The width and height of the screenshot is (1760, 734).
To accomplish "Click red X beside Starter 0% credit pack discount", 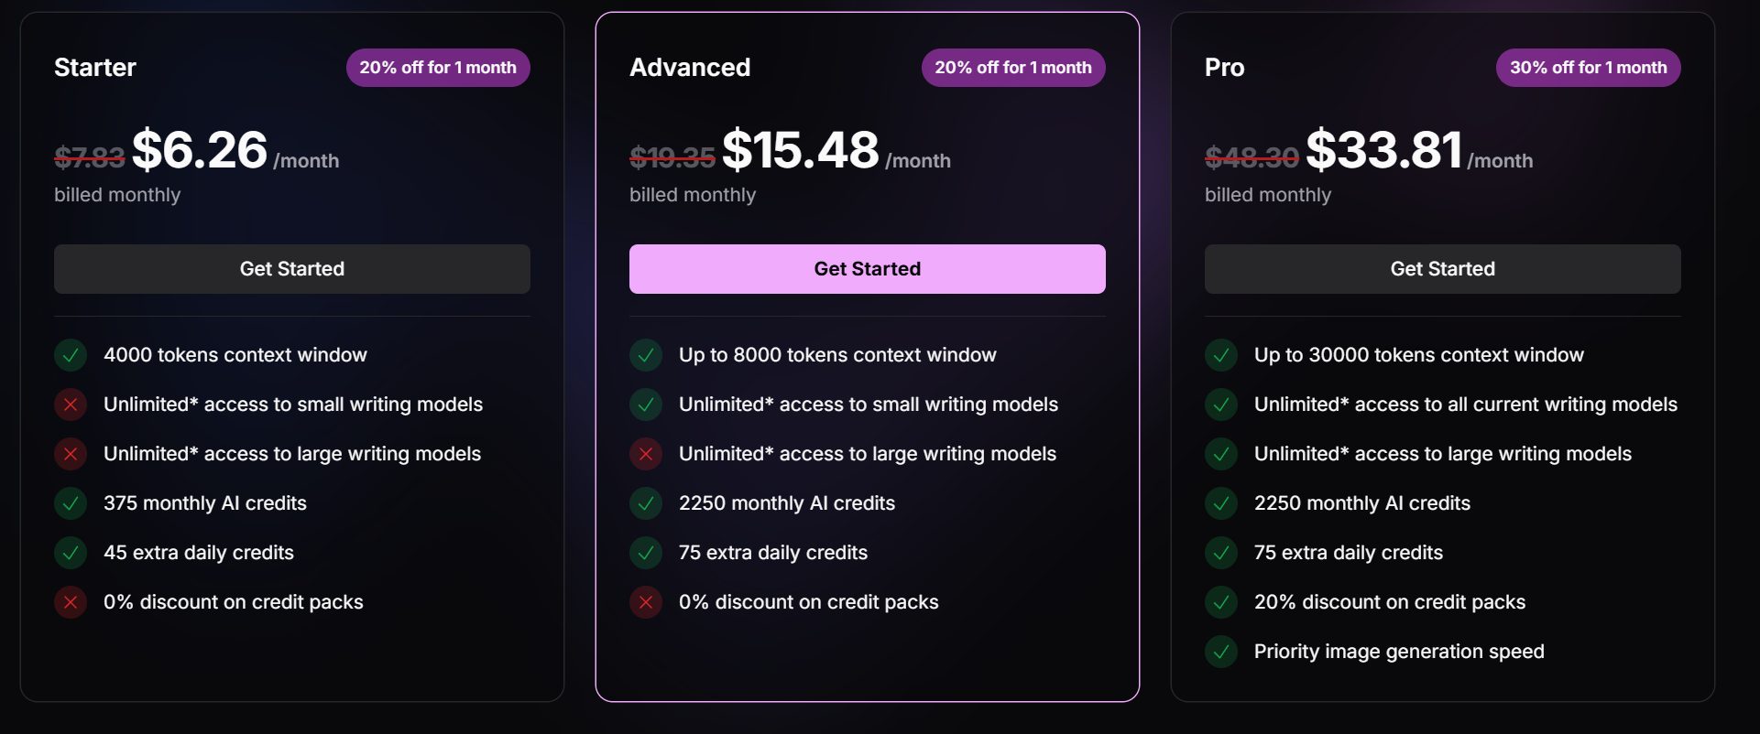I will coord(71,602).
